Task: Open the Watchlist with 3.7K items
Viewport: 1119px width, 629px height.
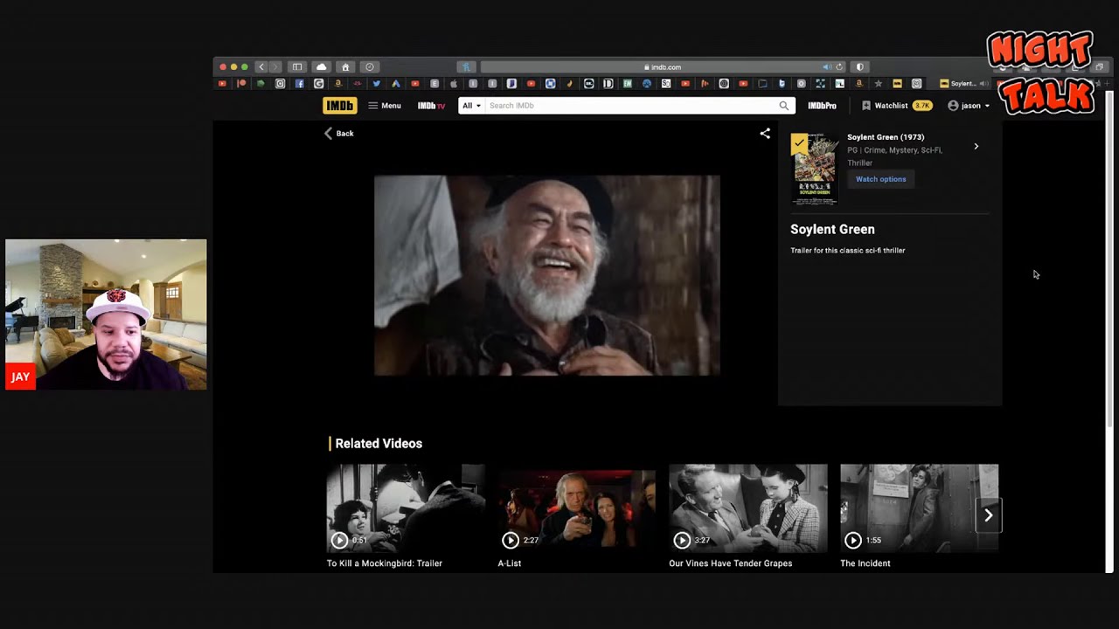Action: 897,106
